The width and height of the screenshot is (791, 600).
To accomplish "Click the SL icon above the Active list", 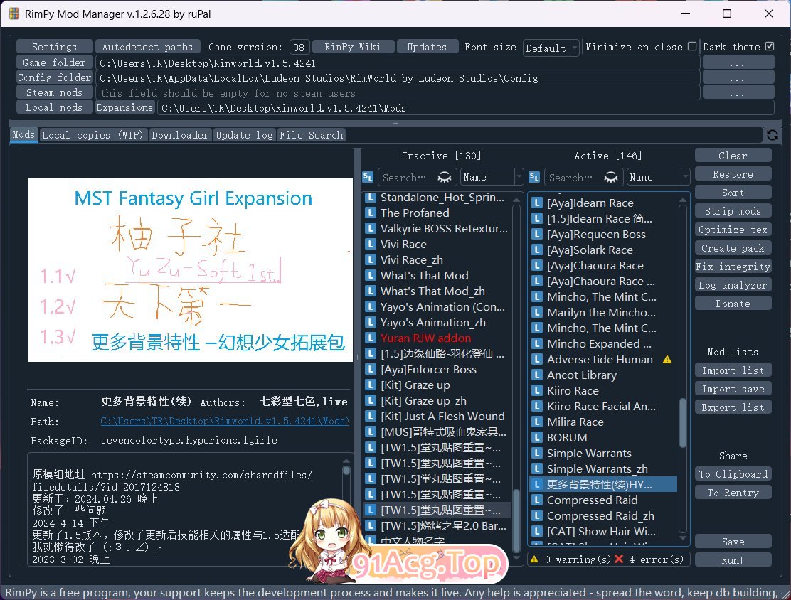I will tap(535, 177).
